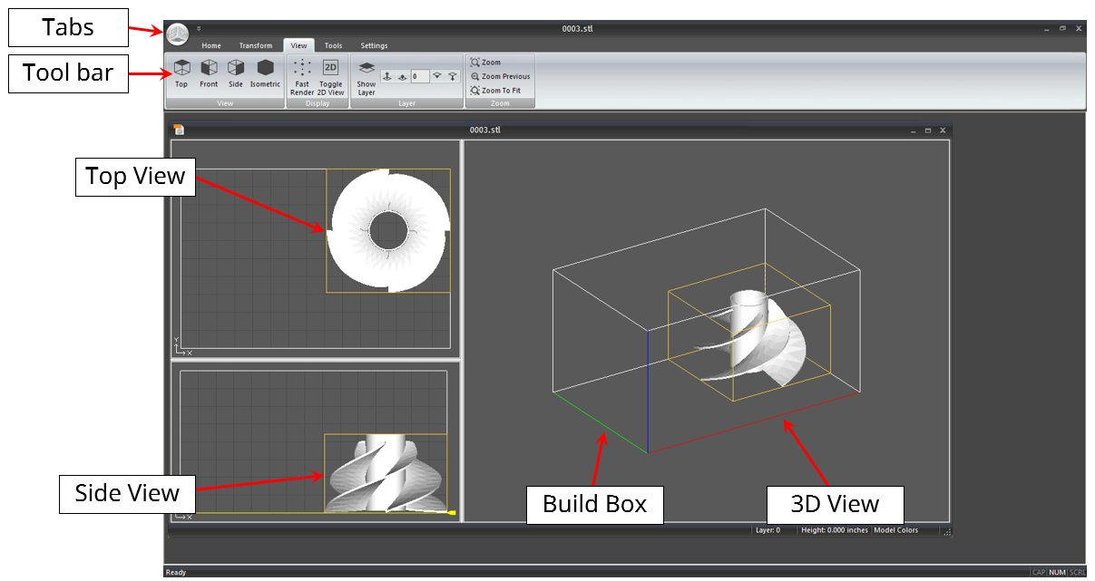
Task: Switch to the Transform tab
Action: [255, 45]
